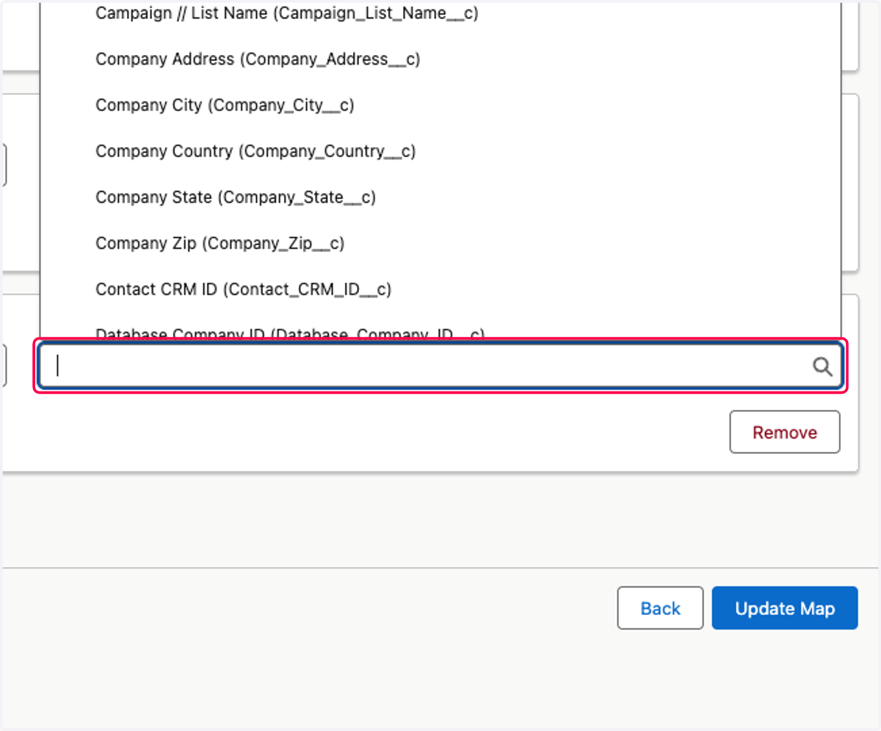
Task: Go Back to the previous step
Action: 660,608
